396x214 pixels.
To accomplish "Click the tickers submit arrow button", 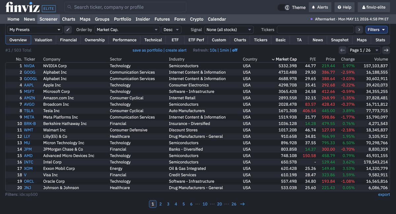I will pyautogui.click(x=359, y=30).
